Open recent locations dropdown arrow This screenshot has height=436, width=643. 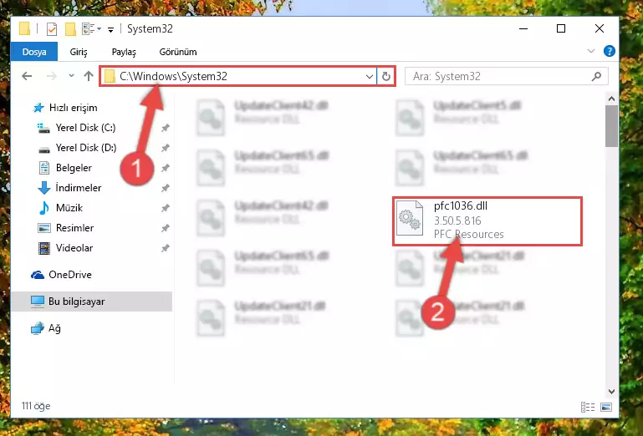pos(71,76)
